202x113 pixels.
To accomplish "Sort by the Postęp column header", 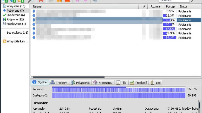I will (x=170, y=6).
